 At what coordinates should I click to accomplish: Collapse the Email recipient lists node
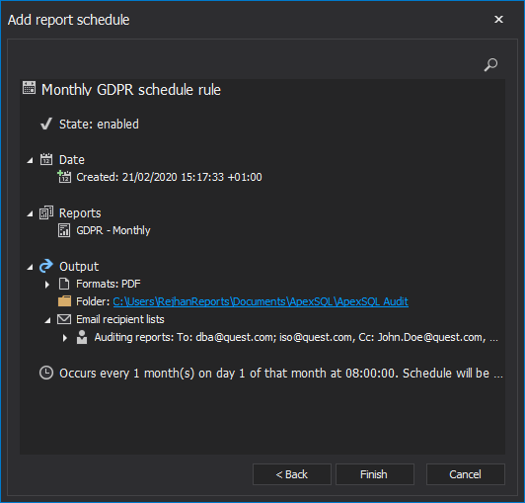coord(48,320)
